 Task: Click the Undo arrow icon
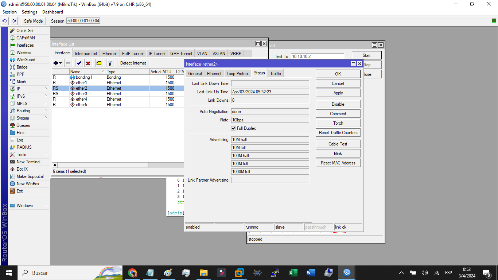(x=5, y=21)
